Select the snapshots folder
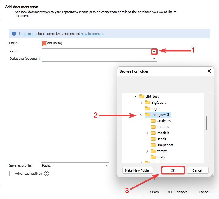This screenshot has height=199, width=219. (165, 145)
